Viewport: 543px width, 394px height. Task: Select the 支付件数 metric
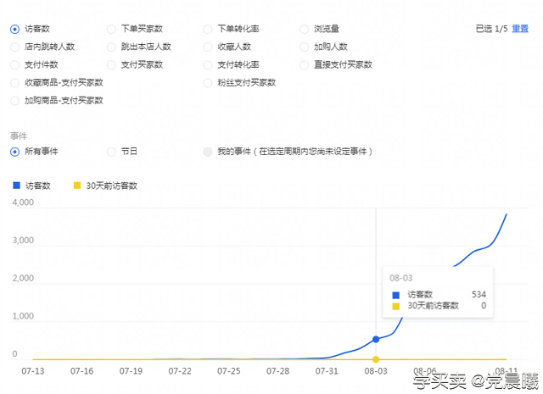15,65
